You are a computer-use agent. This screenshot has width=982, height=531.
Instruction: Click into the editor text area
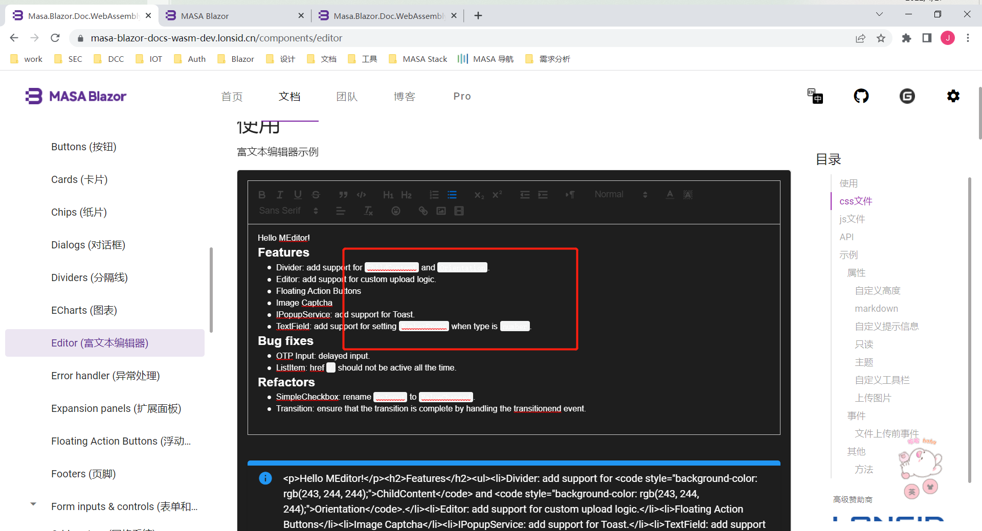click(514, 329)
